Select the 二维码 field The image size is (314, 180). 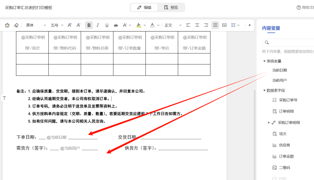[285, 168]
